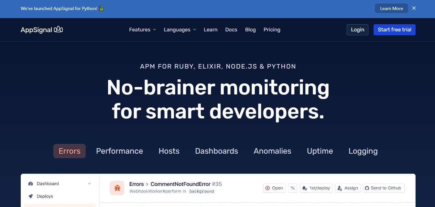Open the Dashboards tab
The image size is (435, 207).
217,151
